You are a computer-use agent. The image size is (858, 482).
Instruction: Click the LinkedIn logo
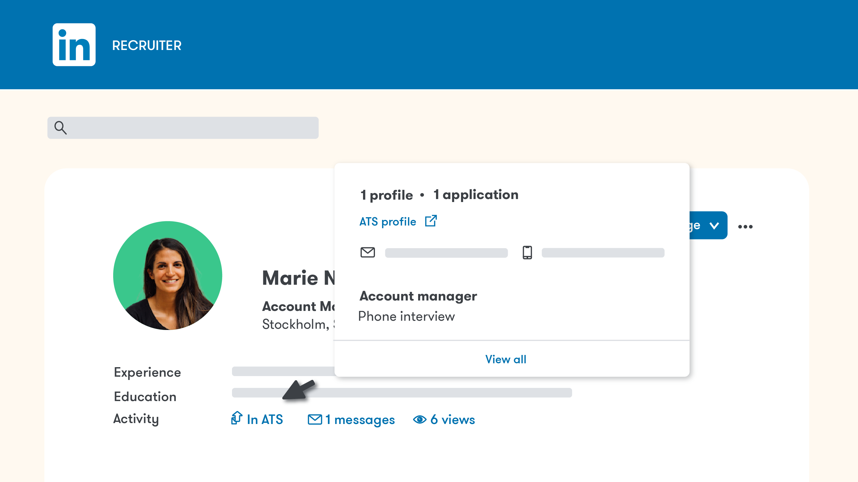[74, 44]
